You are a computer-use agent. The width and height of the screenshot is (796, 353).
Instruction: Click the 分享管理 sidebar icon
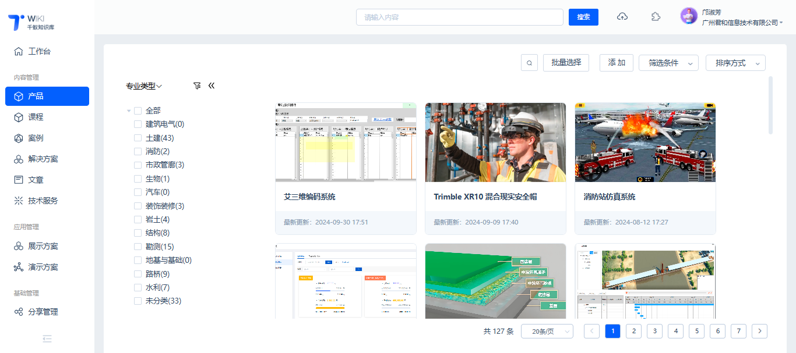click(19, 312)
